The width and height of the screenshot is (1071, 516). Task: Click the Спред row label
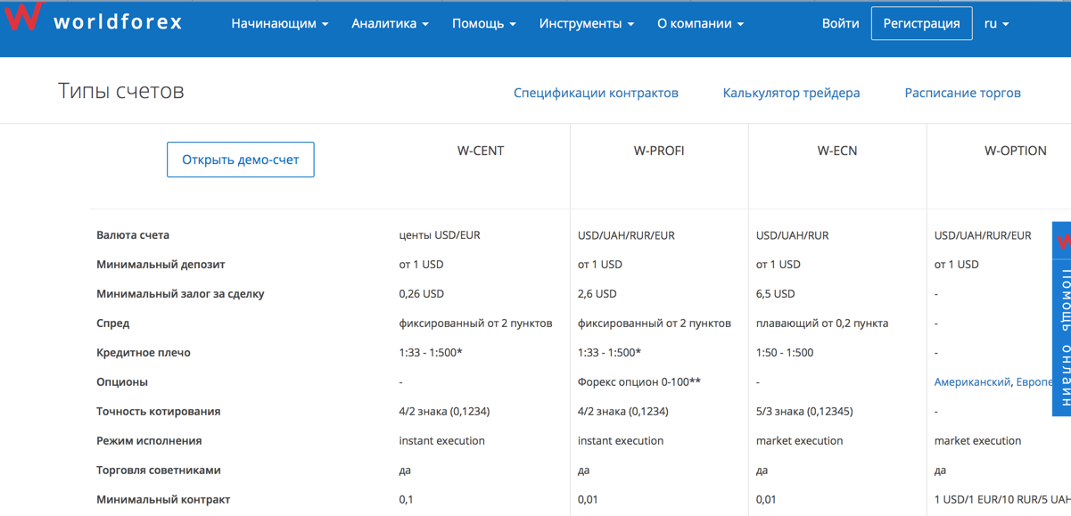click(112, 324)
